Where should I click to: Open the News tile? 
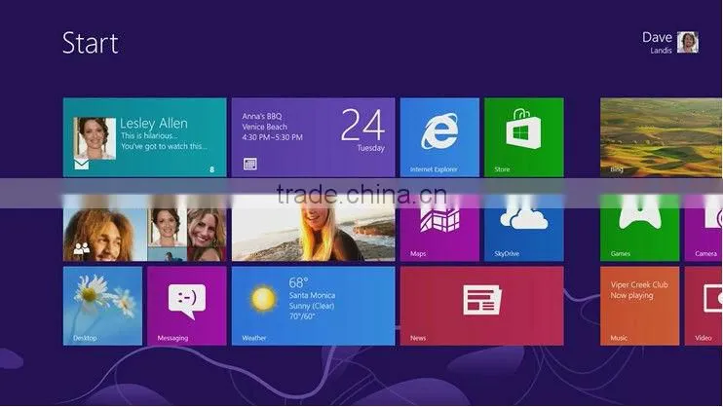coord(482,306)
